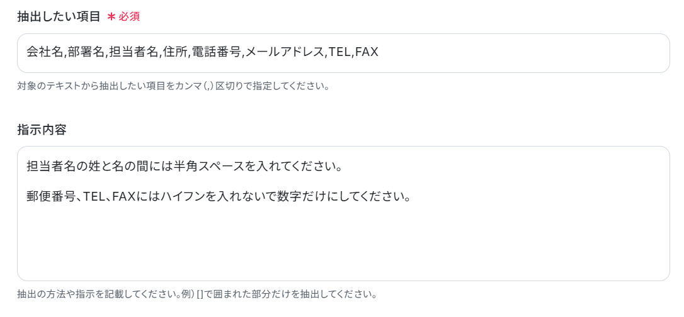Click the 抽出の方法や指示 hint below the textarea

tap(197, 294)
